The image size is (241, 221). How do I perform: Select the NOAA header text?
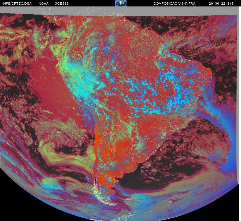tap(44, 4)
